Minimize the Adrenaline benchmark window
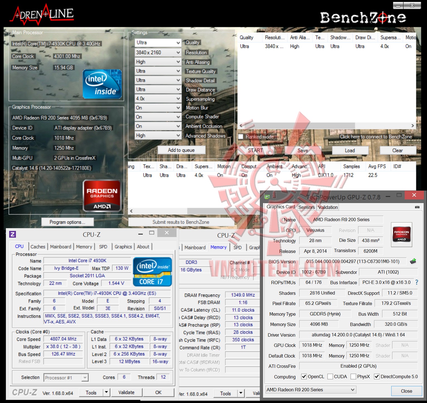427x403 pixels. [398, 5]
